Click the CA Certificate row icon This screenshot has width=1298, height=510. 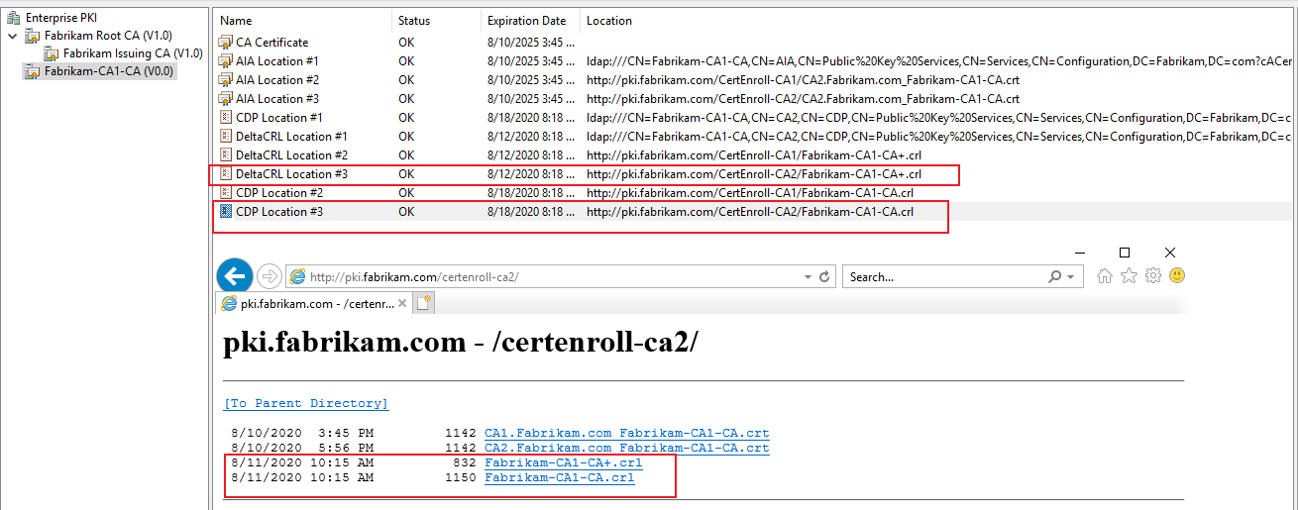click(x=225, y=43)
